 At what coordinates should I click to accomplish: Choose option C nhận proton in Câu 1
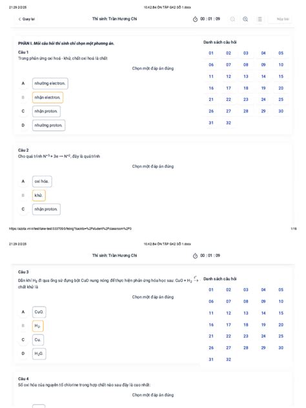click(46, 112)
